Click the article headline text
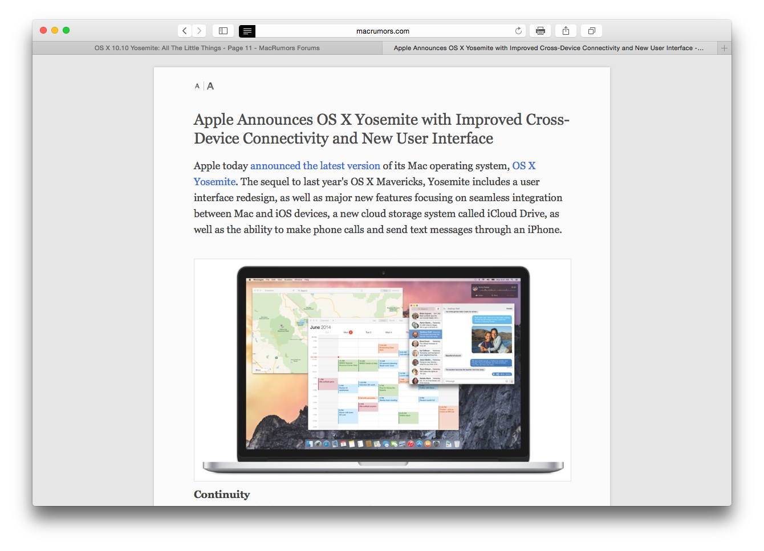Image resolution: width=764 pixels, height=551 pixels. click(x=381, y=129)
